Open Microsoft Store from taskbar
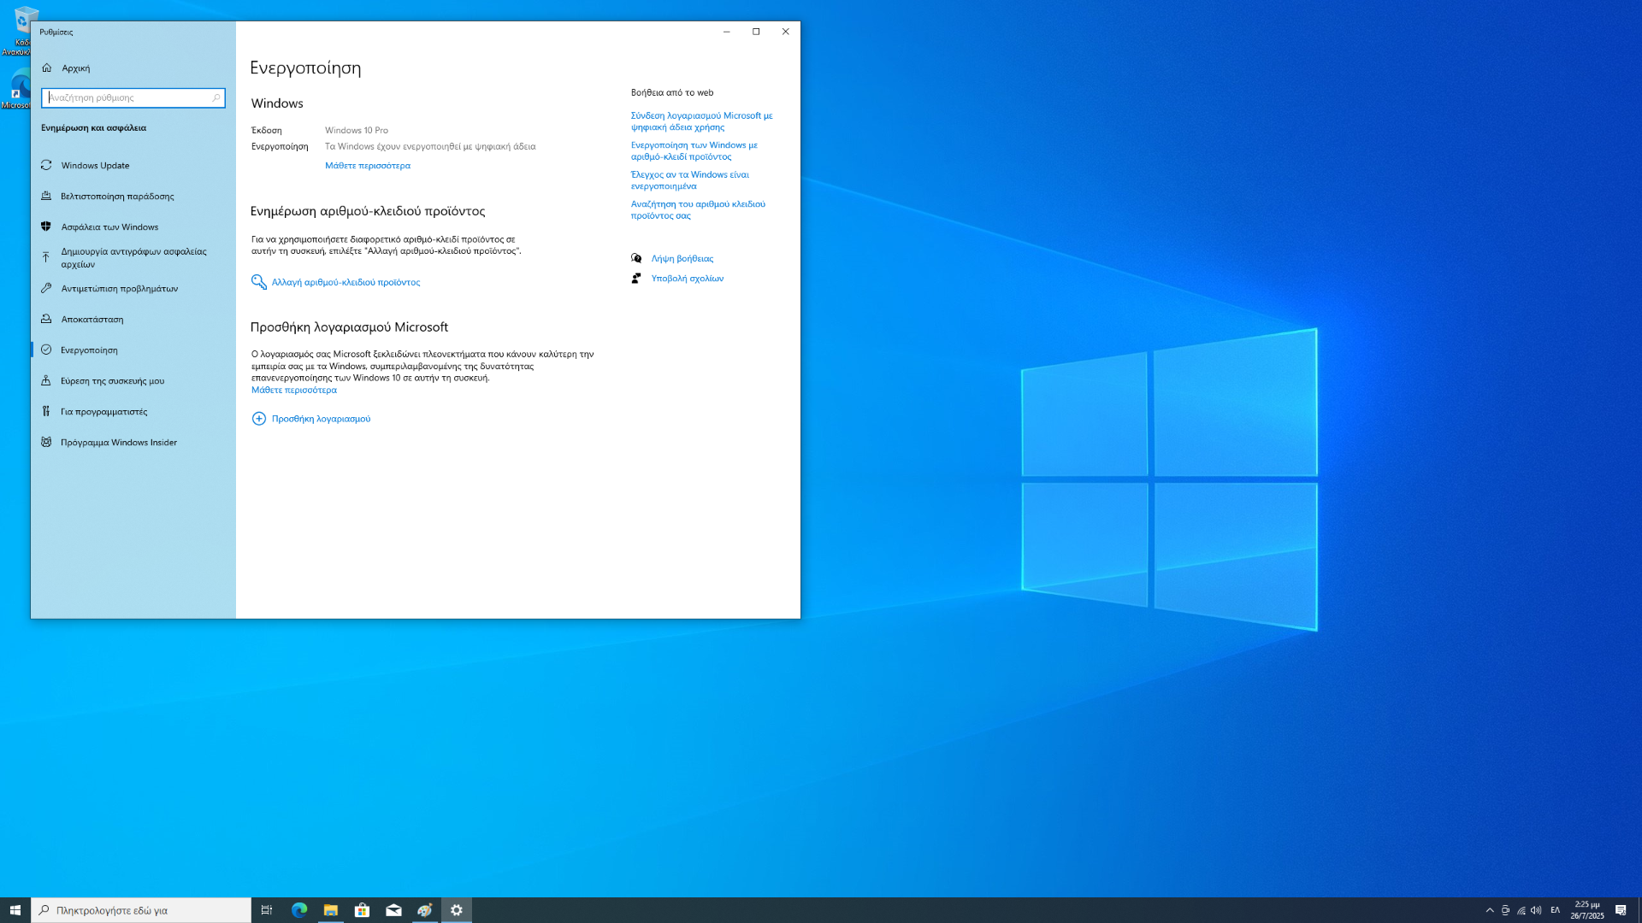This screenshot has width=1642, height=923. coord(362,910)
